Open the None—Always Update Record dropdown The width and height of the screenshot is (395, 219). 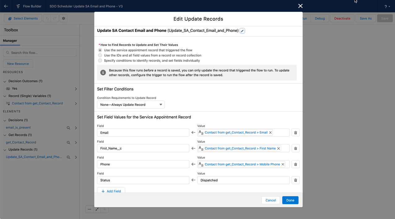coord(131,104)
